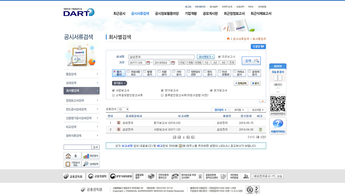Screen dimensions: 345x194
Task: Open the 최근정정보고서 top menu
Action: click(x=234, y=13)
